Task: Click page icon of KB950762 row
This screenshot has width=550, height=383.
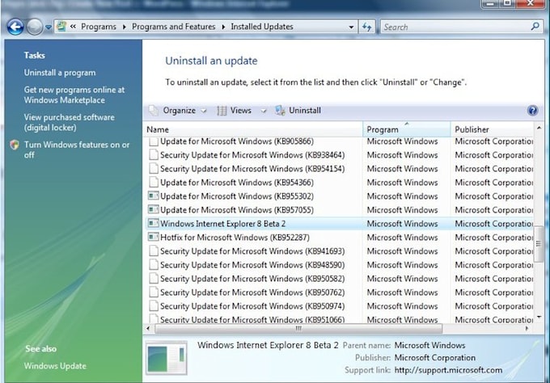Action: [x=154, y=292]
